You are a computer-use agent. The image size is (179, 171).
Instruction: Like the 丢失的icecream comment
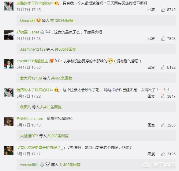[163, 125]
